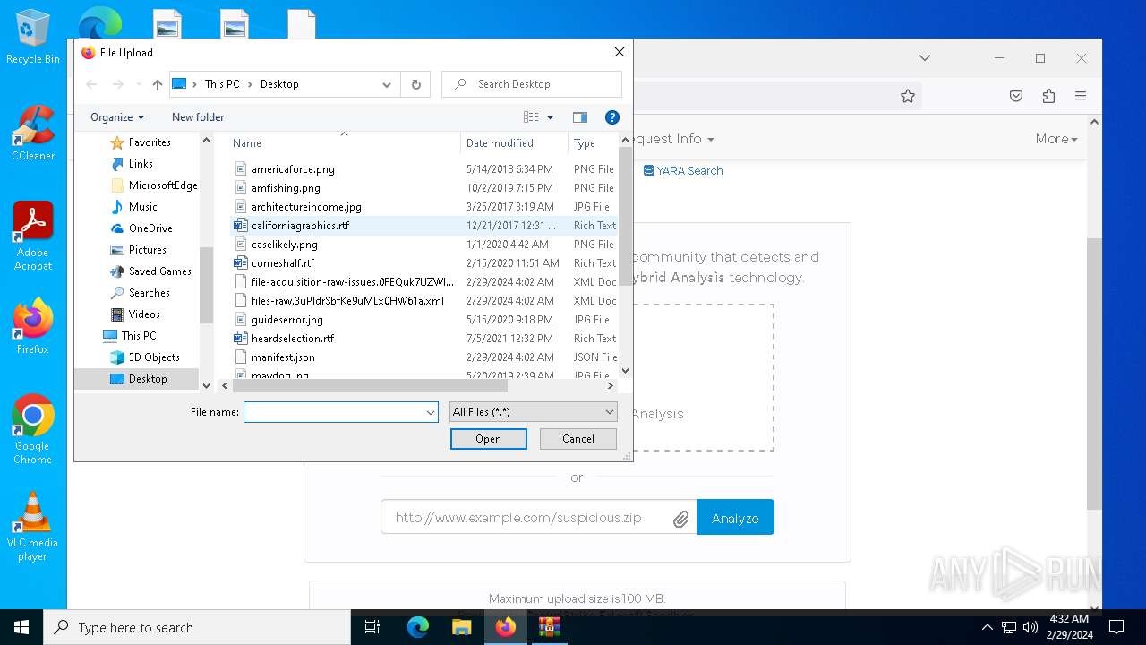Open Google Chrome desktop shortcut
Screen dimensions: 1146x645
[x=33, y=430]
